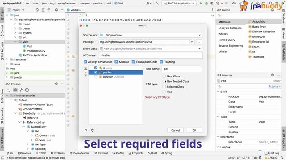Switch to the Visit.java editor tab
The width and height of the screenshot is (286, 160).
[x=76, y=10]
